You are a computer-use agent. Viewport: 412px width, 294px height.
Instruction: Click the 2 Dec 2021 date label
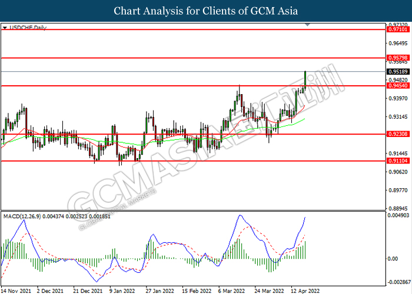click(x=50, y=291)
